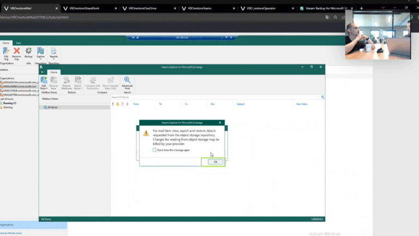
Task: Click the Cc column header
Action: pyautogui.click(x=186, y=104)
